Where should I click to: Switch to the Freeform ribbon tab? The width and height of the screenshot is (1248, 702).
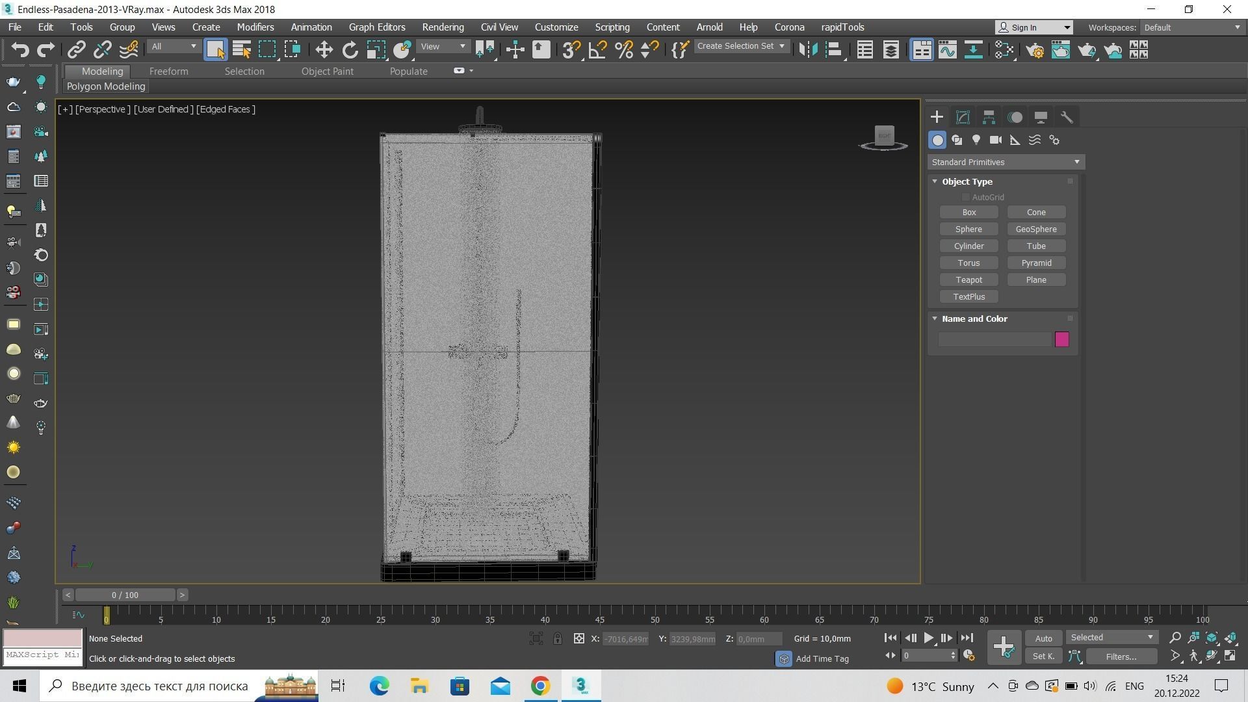pos(168,71)
